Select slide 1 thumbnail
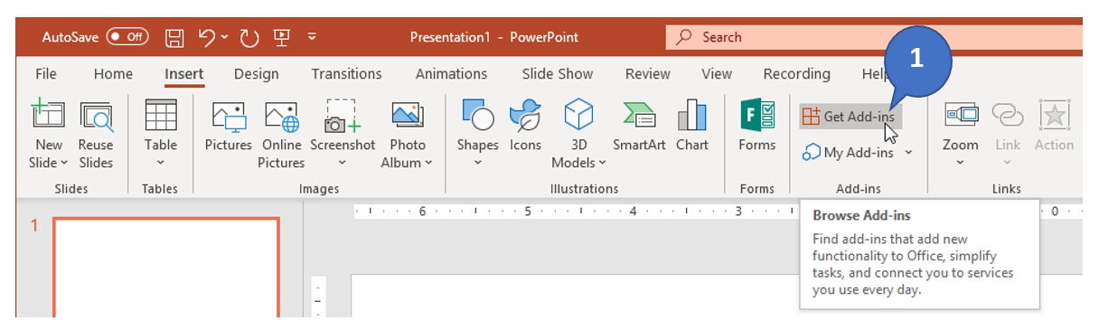 point(166,268)
